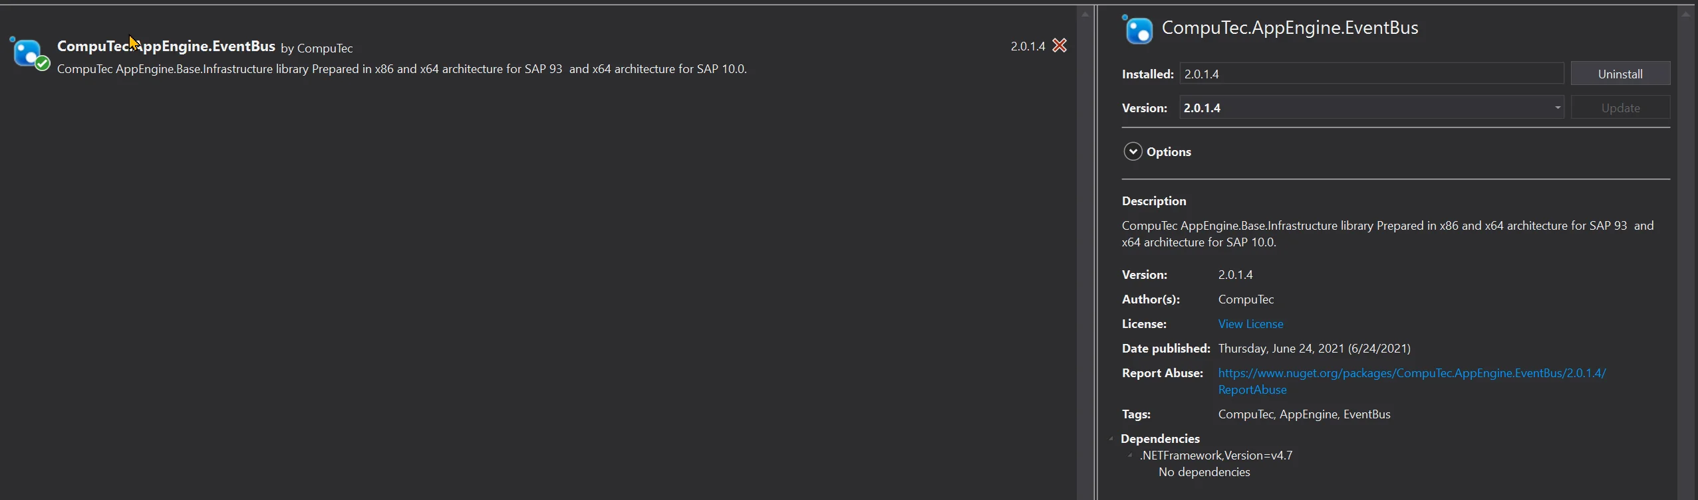The height and width of the screenshot is (500, 1698).
Task: Collapse the .NETFramework,Version=v4.7 node
Action: 1131,456
